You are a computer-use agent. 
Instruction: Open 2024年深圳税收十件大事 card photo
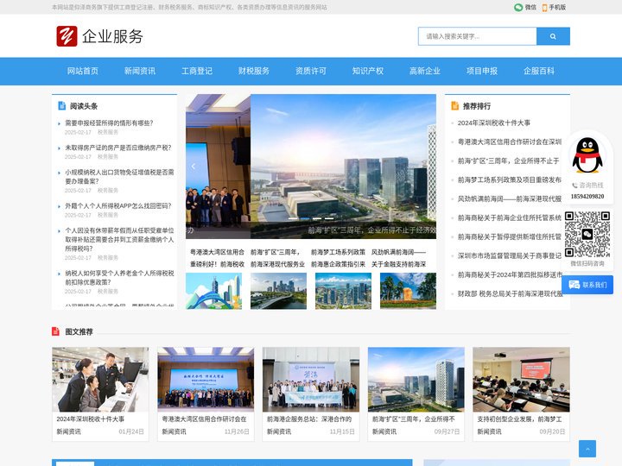click(x=100, y=380)
